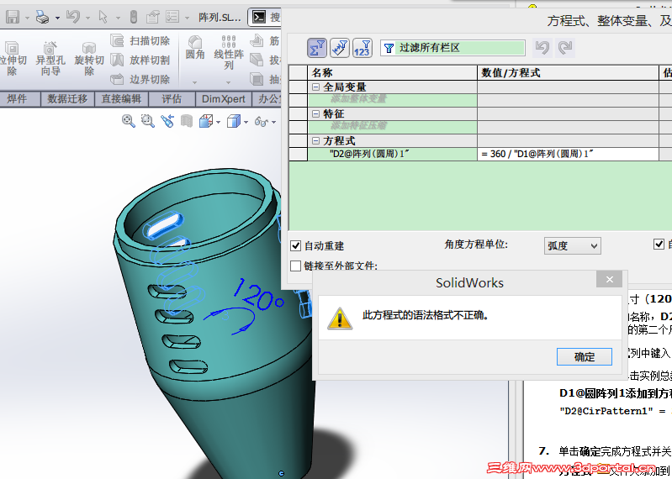
Task: Click the 数值/方程式 column header
Action: coord(568,73)
